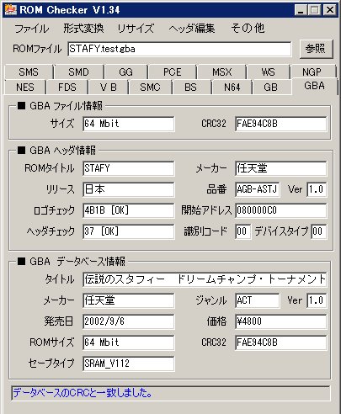Open the 形式変換 menu

pos(83,29)
